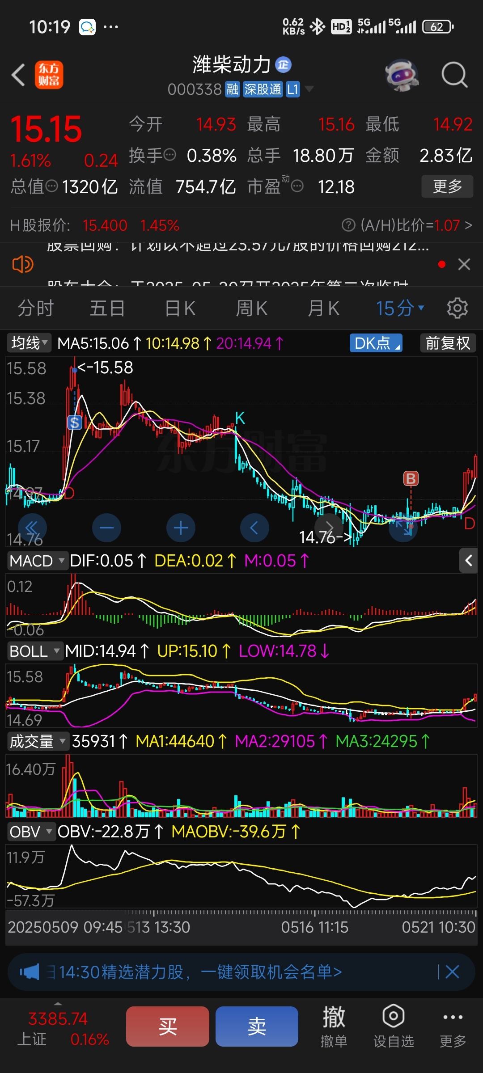Move chart left with arrow button

click(254, 528)
